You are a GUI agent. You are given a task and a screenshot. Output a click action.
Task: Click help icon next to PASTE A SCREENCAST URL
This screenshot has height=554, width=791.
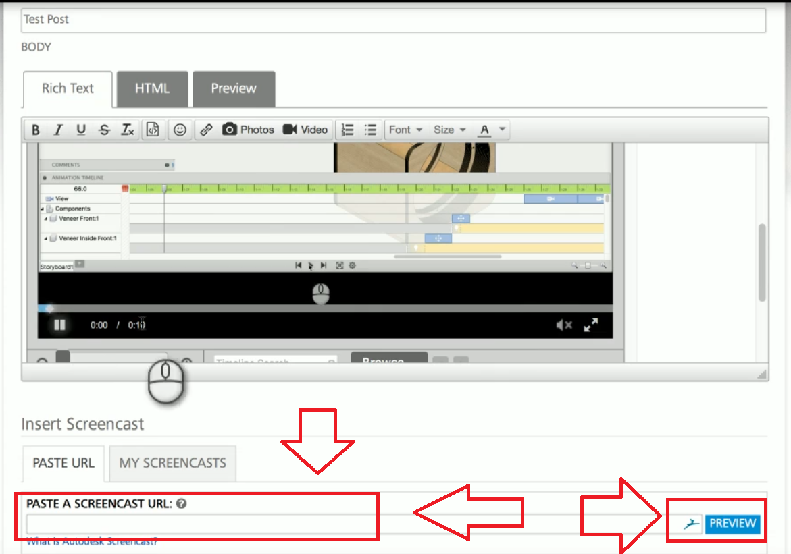point(182,503)
